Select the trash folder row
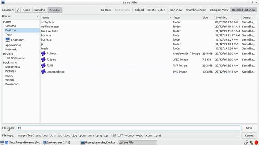Viewport: 259px width, 145px height. click(148, 48)
